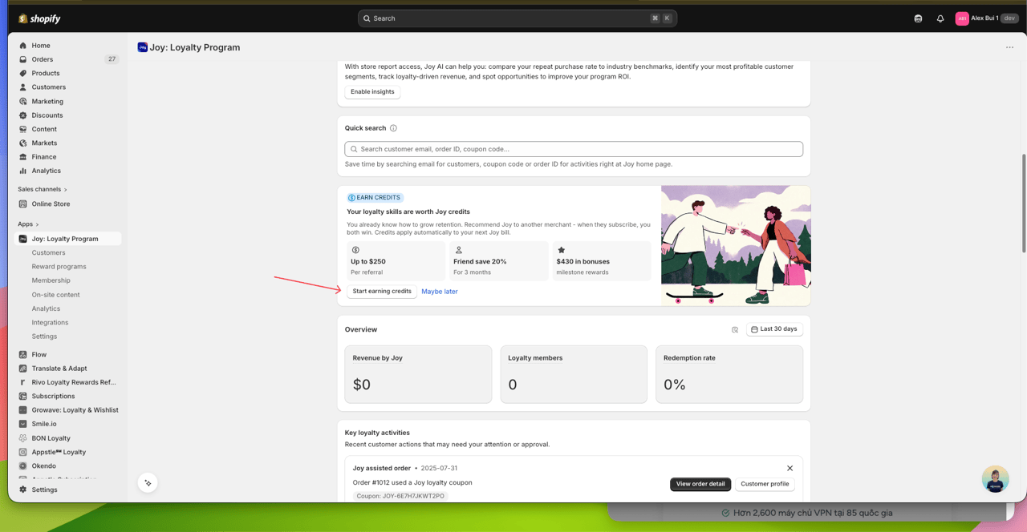This screenshot has height=532, width=1027.
Task: Open the Loyalty members card
Action: 574,374
